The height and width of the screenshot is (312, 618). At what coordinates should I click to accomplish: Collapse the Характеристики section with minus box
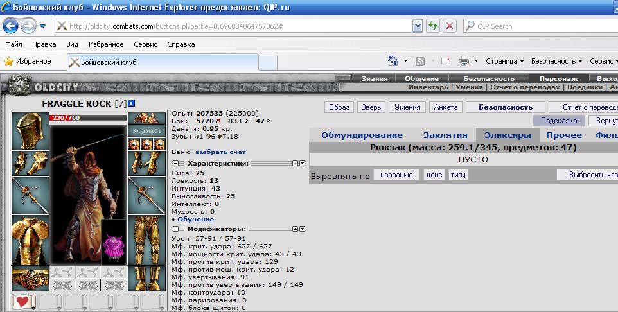176,164
